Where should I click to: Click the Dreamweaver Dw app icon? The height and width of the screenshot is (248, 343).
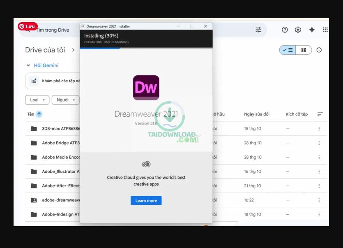pos(146,88)
